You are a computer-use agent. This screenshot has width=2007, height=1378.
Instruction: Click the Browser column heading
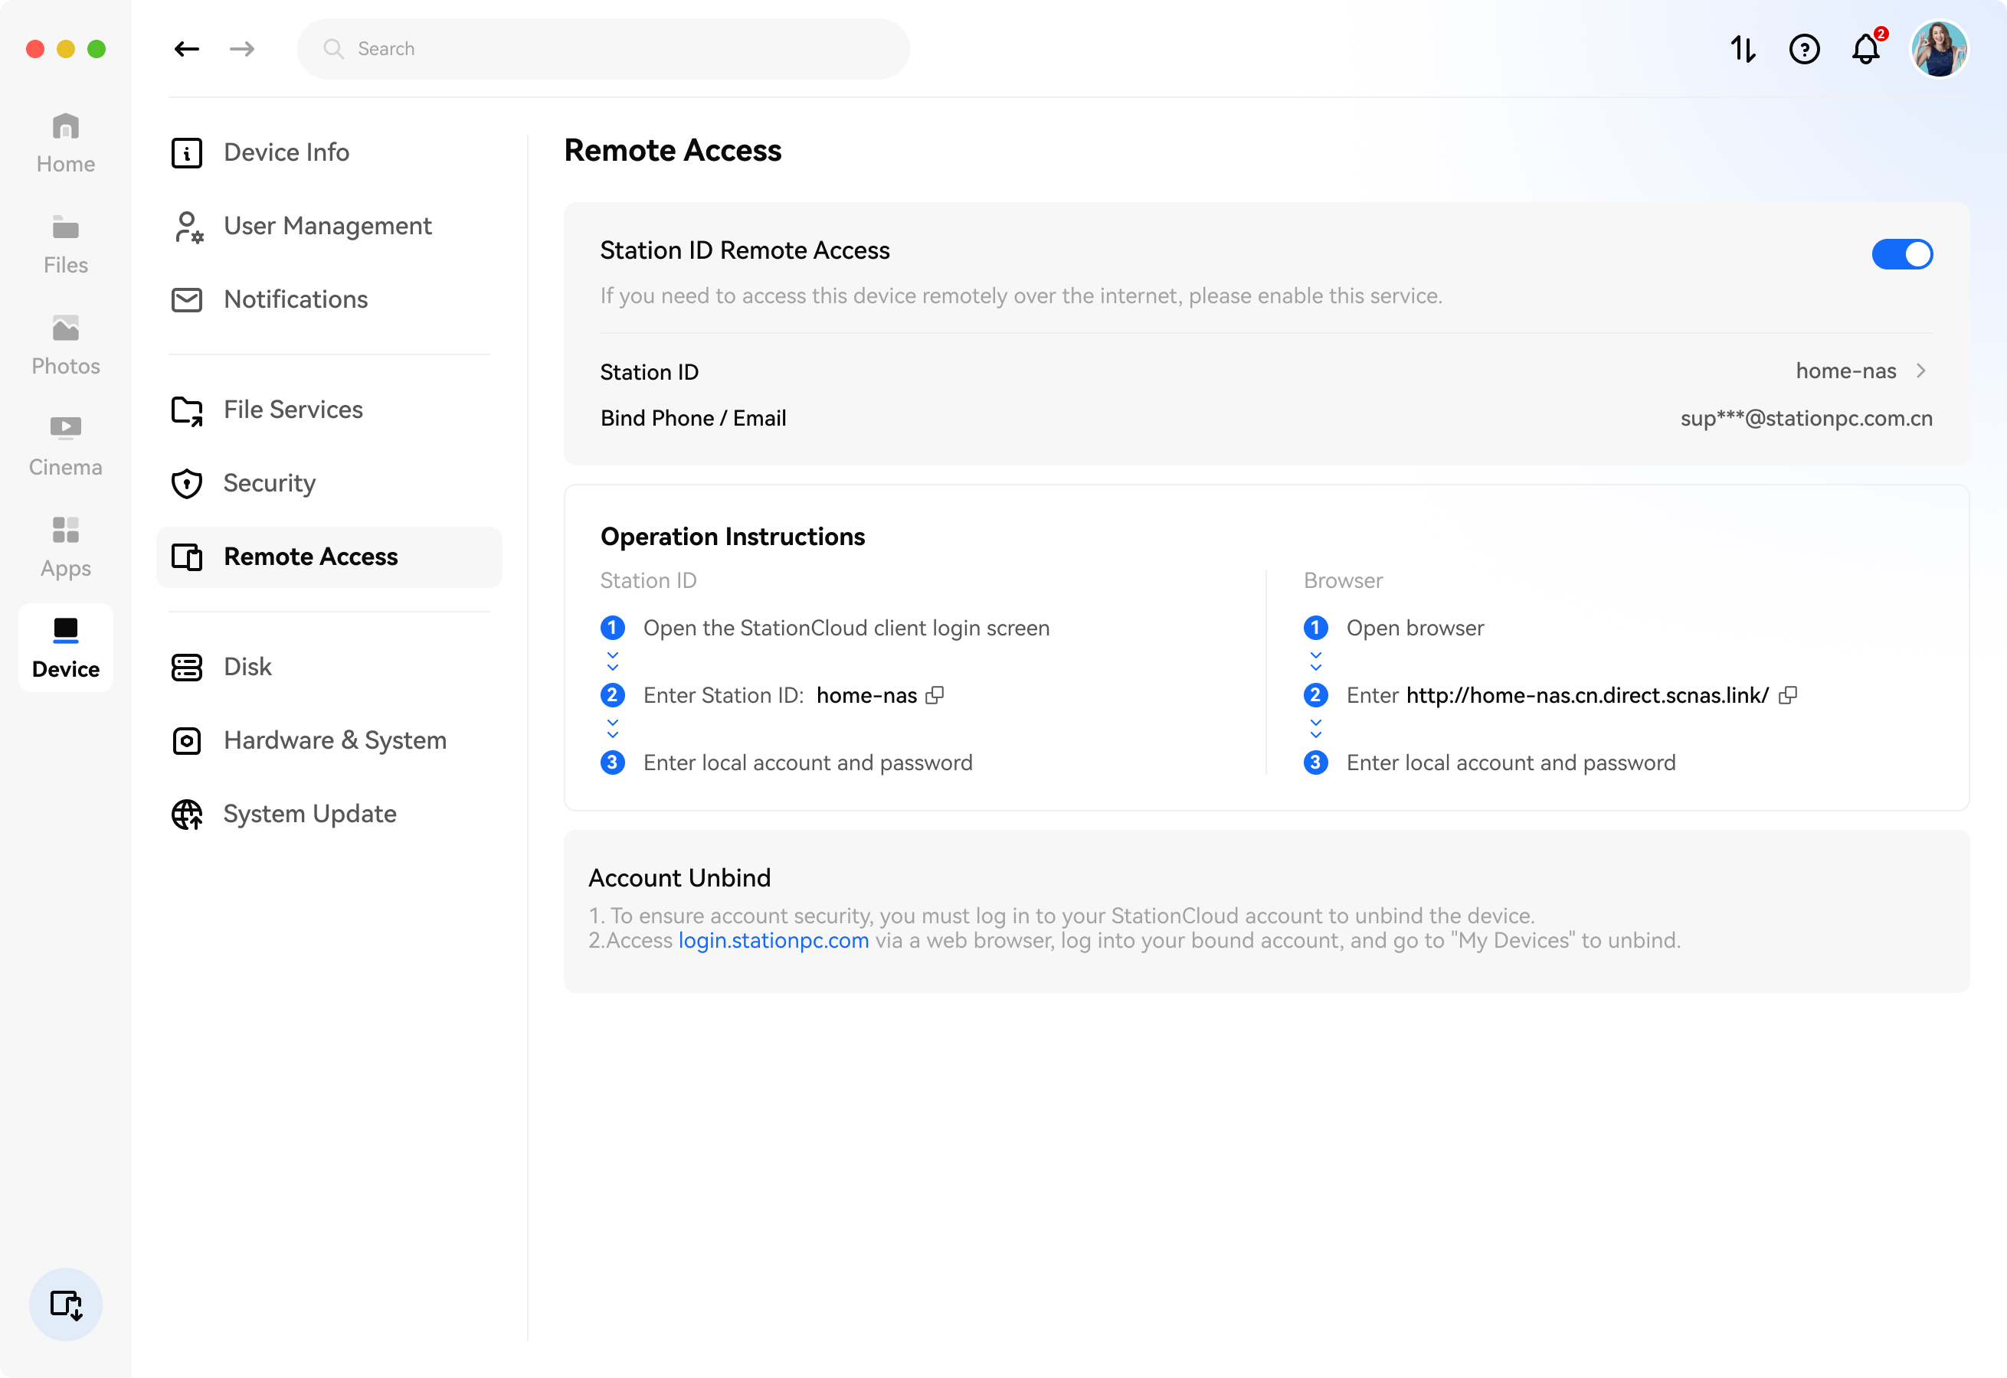point(1343,581)
